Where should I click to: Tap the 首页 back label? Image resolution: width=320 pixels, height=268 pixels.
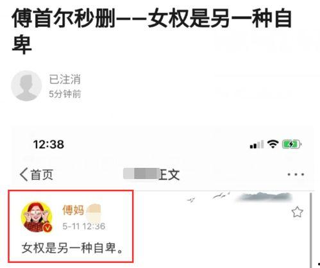[x=42, y=174]
